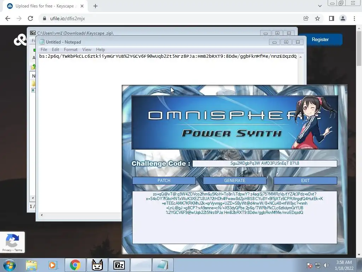Viewport: 362px width, 272px height.
Task: Open reCAPTCHA Privacy link
Action: pos(7,250)
